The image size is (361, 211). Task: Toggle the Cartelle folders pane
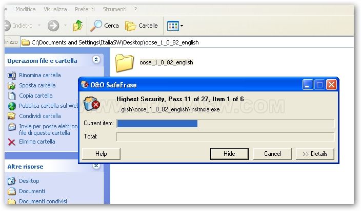(x=142, y=26)
